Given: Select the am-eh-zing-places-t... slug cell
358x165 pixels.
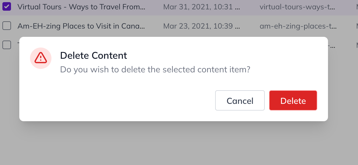Looking at the screenshot, I should (298, 26).
